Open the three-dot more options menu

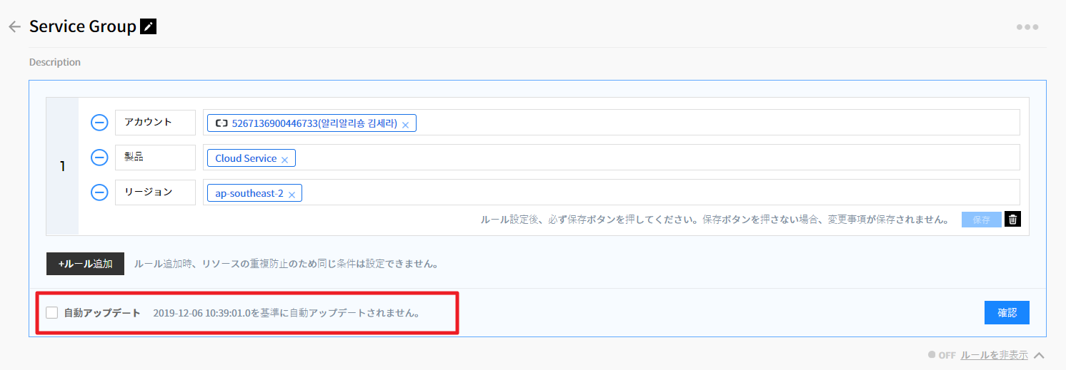pyautogui.click(x=1027, y=27)
